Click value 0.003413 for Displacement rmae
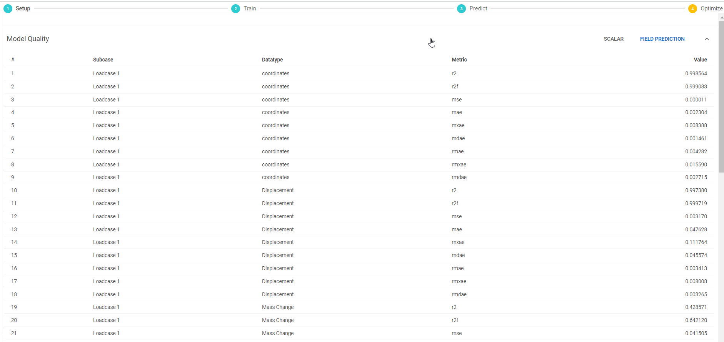The height and width of the screenshot is (342, 724). coord(696,268)
